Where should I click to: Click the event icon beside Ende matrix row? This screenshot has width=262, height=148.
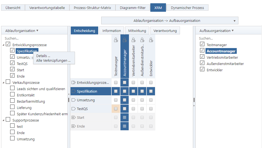pos(73,126)
